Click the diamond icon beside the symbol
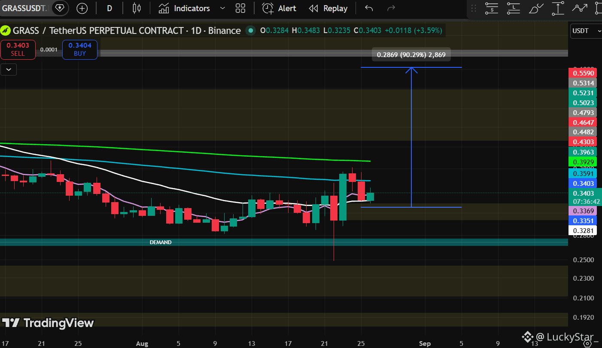Image resolution: width=602 pixels, height=348 pixels. [59, 8]
